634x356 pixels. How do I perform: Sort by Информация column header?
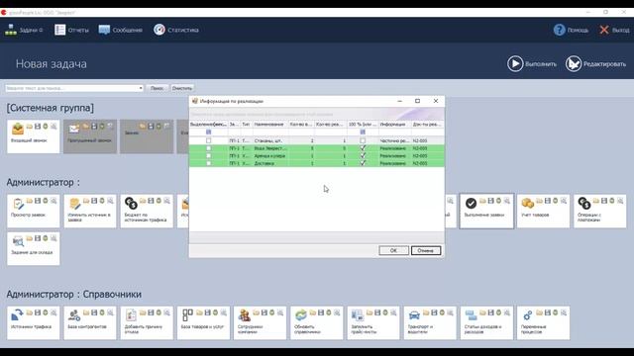click(x=394, y=125)
